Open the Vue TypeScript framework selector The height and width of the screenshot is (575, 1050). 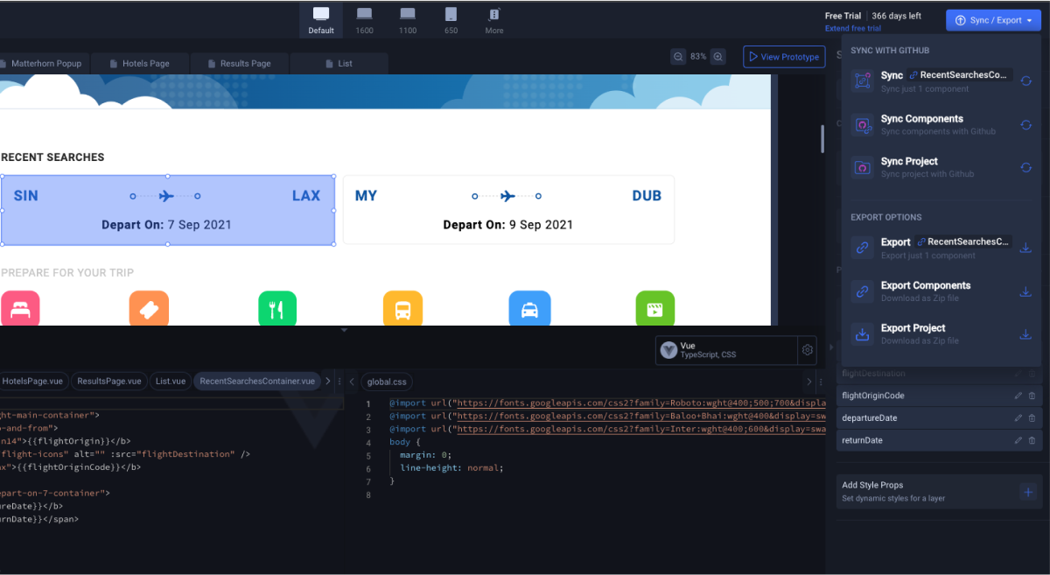coord(700,350)
